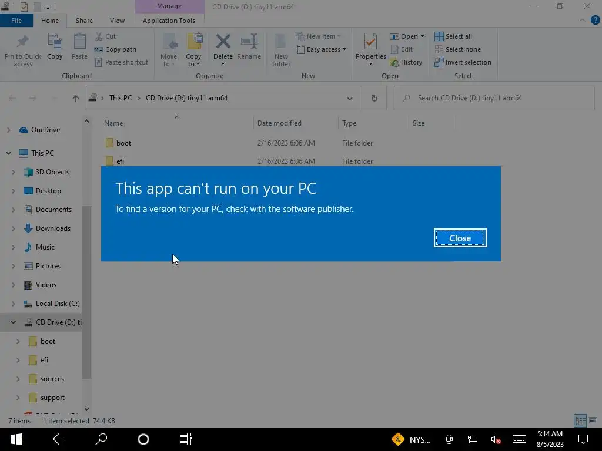This screenshot has width=602, height=451.
Task: Open the Application Tools tab
Action: [x=169, y=21]
